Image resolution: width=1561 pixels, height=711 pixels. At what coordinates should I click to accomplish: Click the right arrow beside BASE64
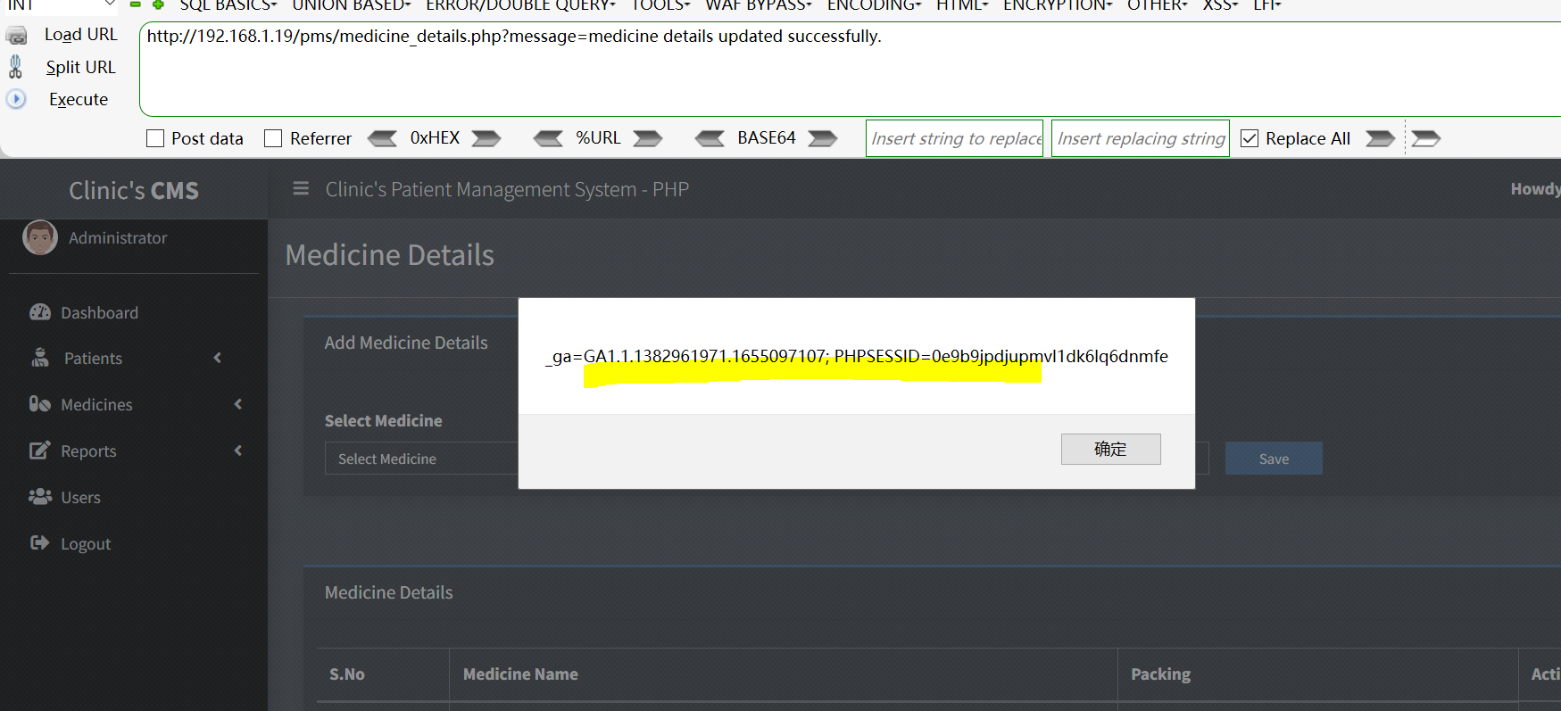tap(823, 138)
